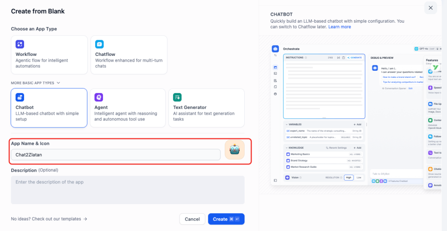
Task: Click the Chatbot card icon
Action: [20, 97]
